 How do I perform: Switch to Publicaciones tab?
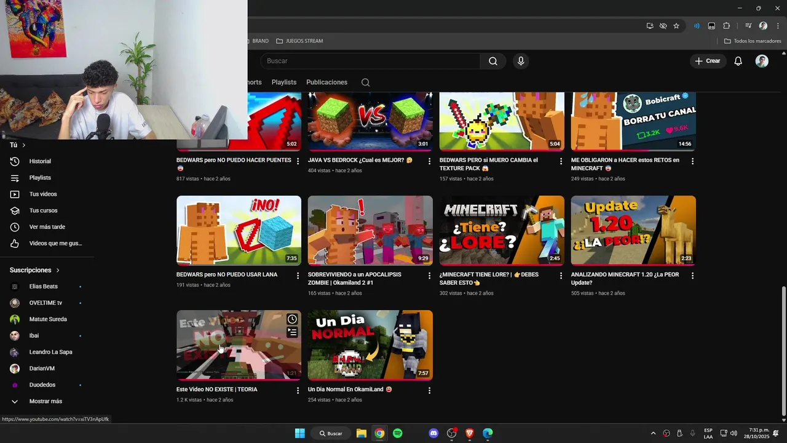pos(326,82)
